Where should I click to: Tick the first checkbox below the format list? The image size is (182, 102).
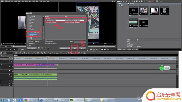pos(28,41)
